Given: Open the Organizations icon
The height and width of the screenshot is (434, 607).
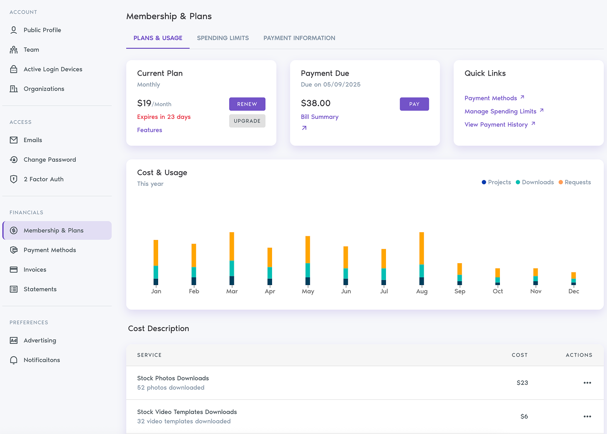Looking at the screenshot, I should pyautogui.click(x=14, y=88).
